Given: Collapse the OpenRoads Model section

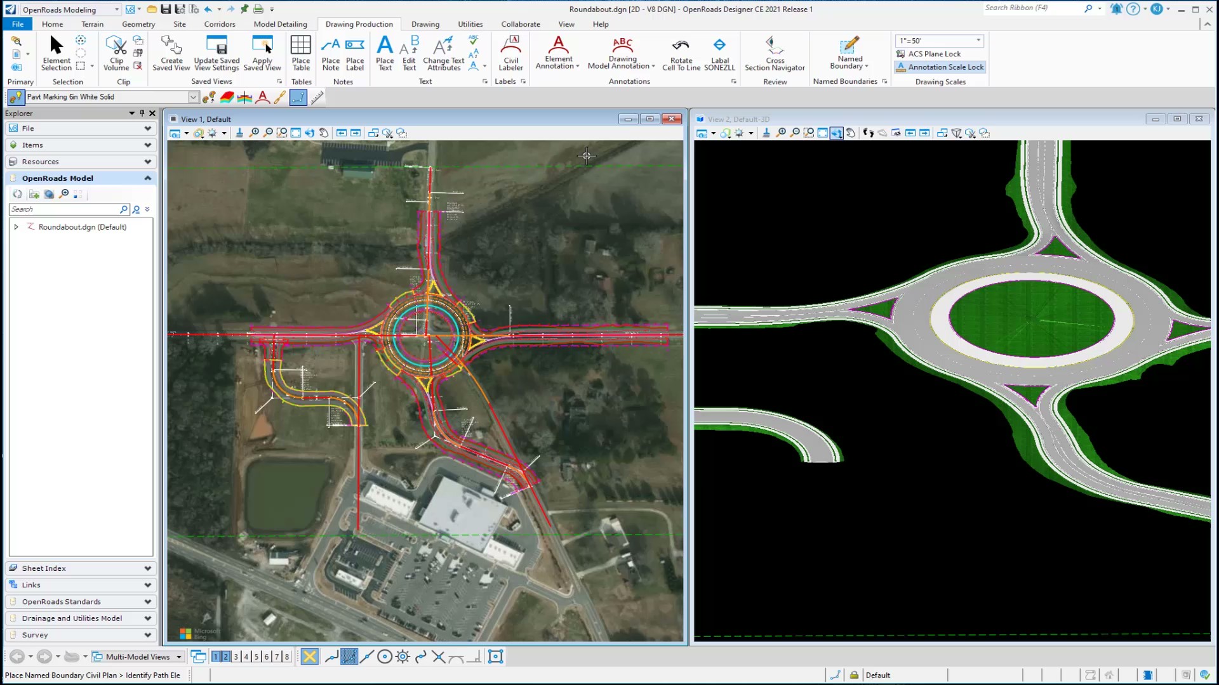Looking at the screenshot, I should pos(147,178).
